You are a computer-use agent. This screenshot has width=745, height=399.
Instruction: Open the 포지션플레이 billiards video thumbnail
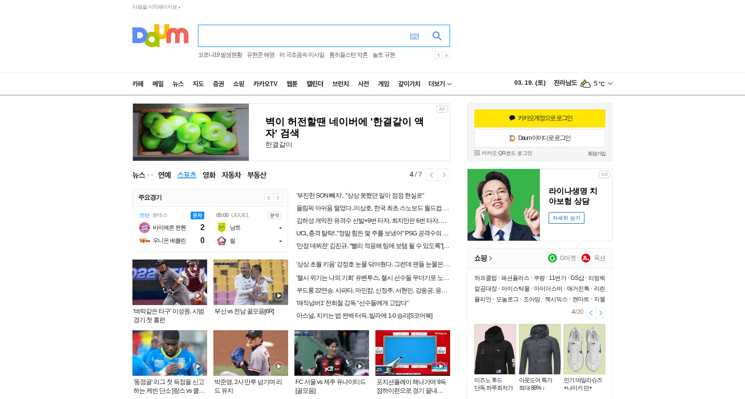[x=413, y=353]
